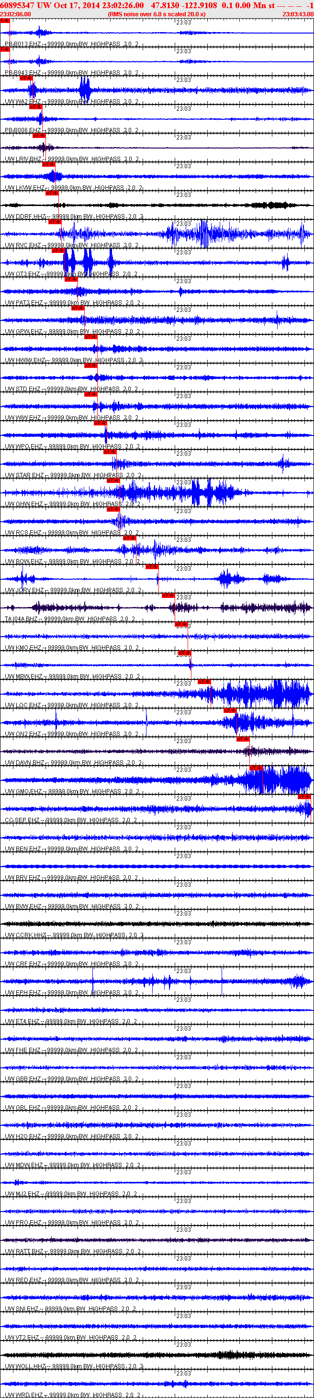This screenshot has height=1398, width=314.
Task: Click the end time label 23:03:43.00
Action: tap(298, 14)
